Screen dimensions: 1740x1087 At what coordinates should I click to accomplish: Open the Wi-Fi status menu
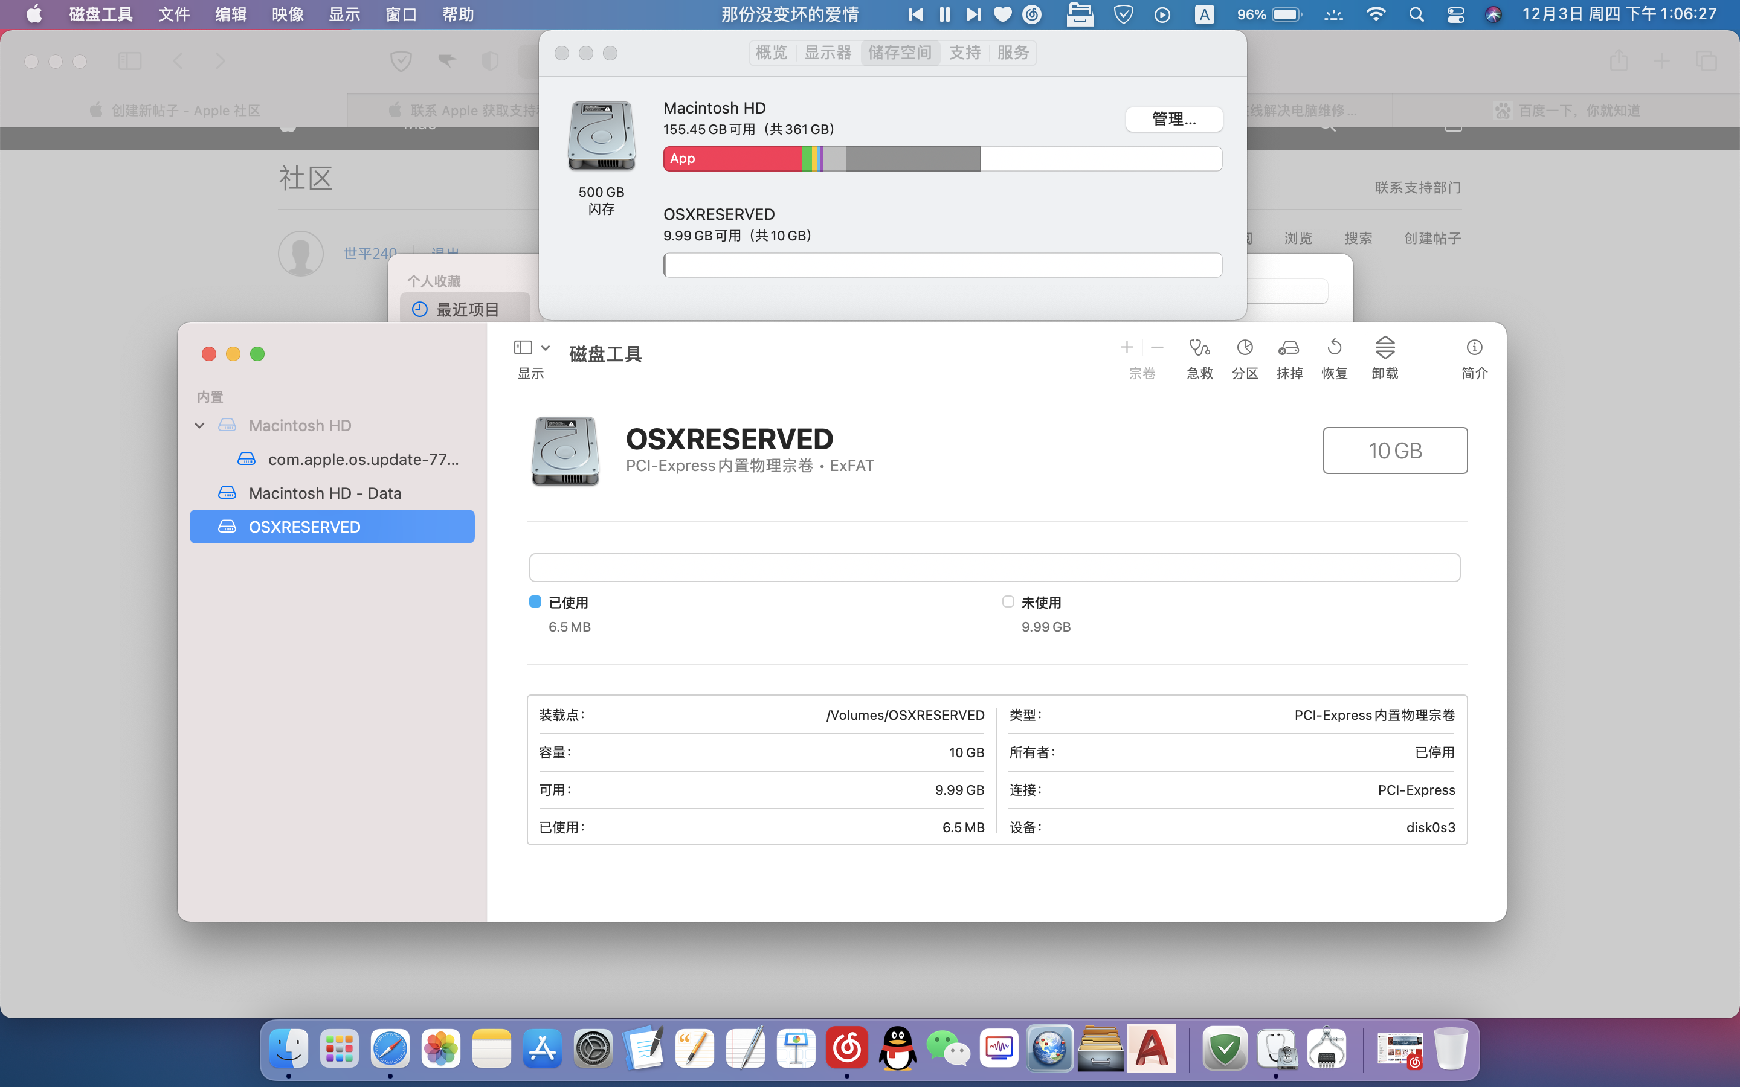click(1376, 14)
